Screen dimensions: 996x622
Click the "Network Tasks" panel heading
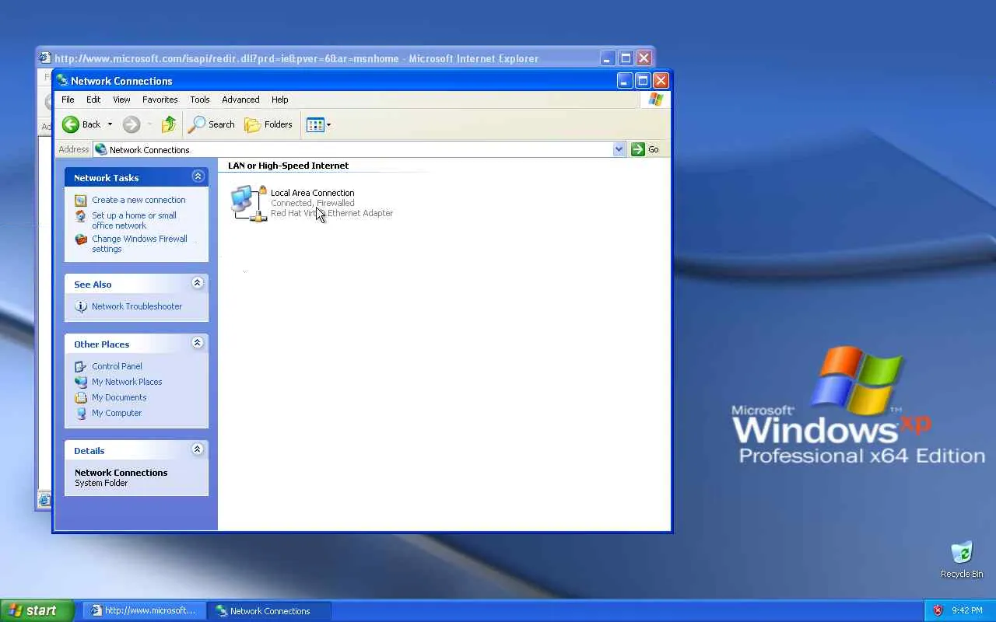click(107, 178)
